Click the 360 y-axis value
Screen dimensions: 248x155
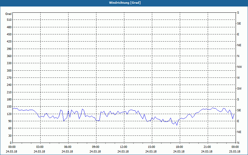point(9,56)
